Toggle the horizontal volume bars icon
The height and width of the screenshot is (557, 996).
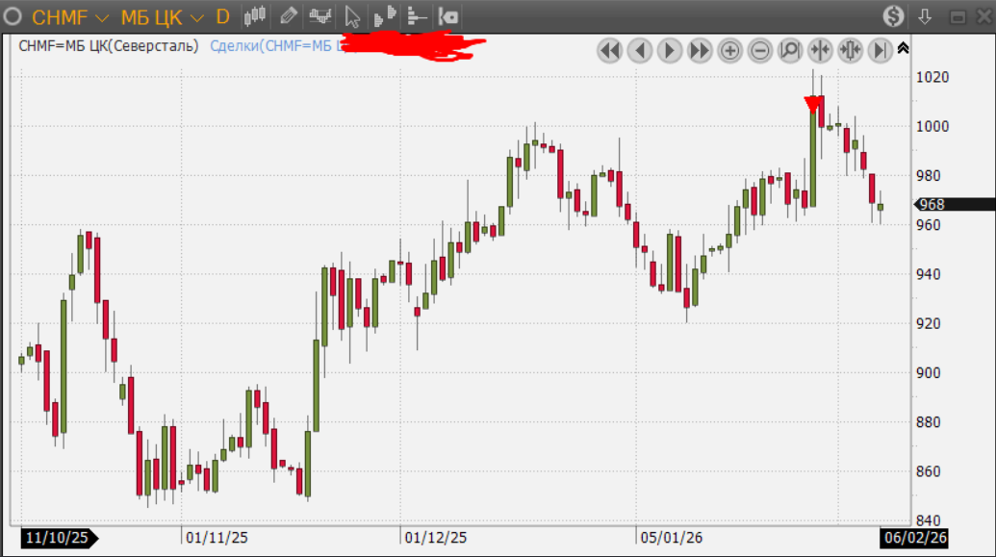tap(417, 16)
